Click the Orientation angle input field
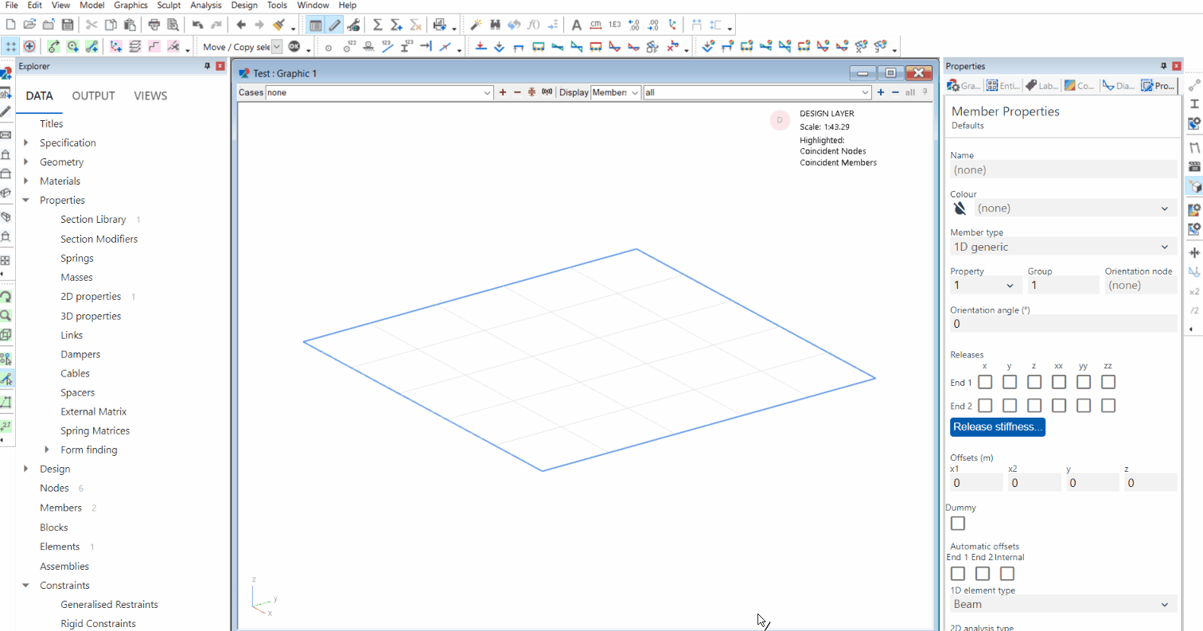 point(1062,324)
